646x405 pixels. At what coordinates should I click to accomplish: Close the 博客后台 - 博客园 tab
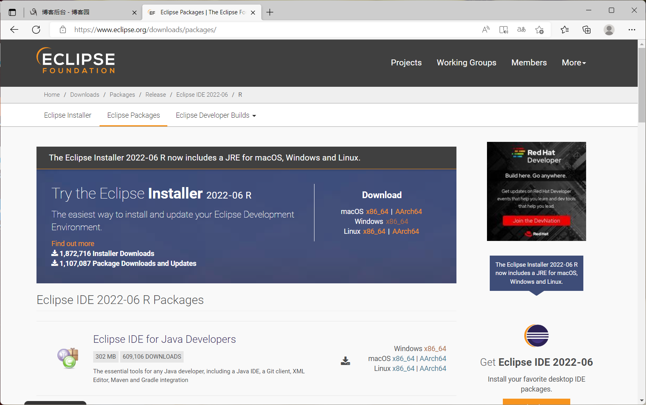pyautogui.click(x=134, y=12)
